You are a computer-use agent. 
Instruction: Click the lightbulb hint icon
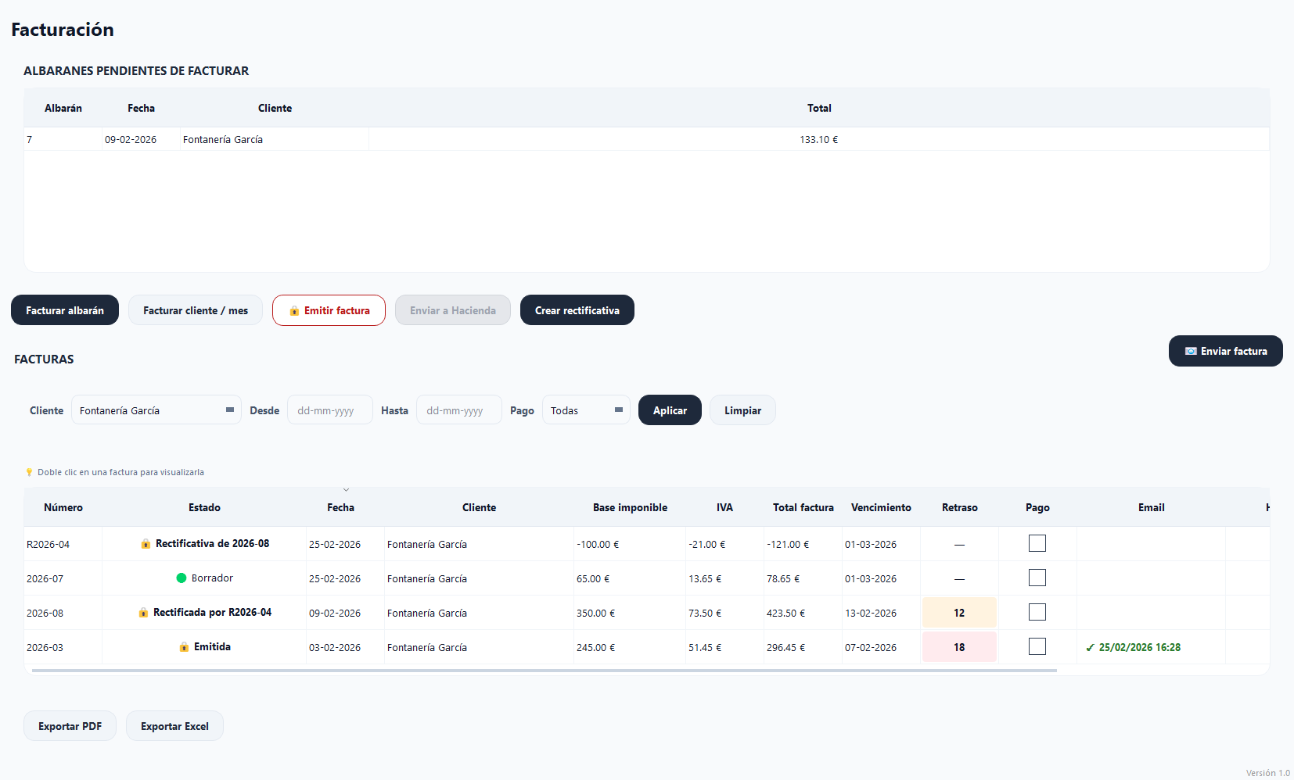click(x=30, y=472)
